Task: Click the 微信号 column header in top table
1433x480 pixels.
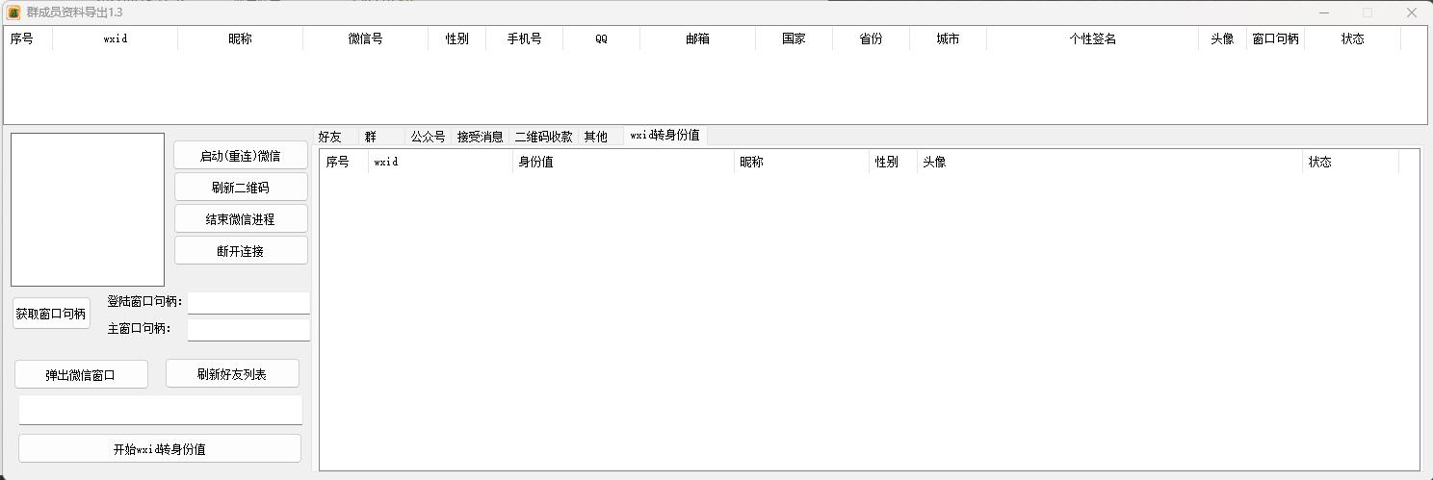Action: click(365, 39)
